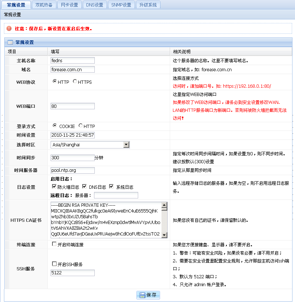Click the 时间设置 date-time field
Screen dimensions: 295x302
click(x=72, y=135)
